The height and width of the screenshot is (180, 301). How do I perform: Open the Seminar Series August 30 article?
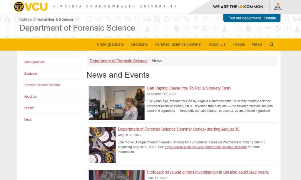(178, 129)
